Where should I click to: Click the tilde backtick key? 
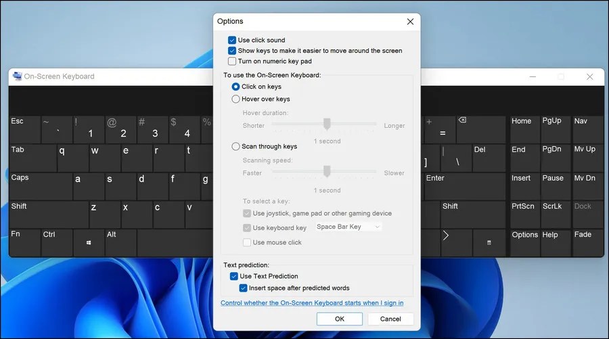[x=57, y=129]
